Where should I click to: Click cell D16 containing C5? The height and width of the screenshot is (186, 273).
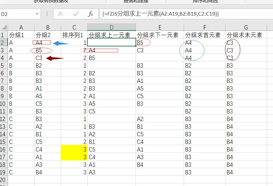tap(112, 149)
